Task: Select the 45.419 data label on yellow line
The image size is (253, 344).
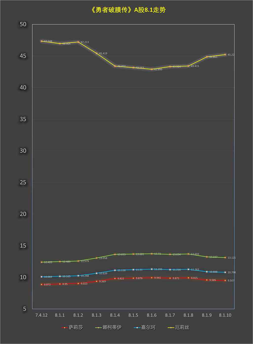Action: [x=103, y=53]
